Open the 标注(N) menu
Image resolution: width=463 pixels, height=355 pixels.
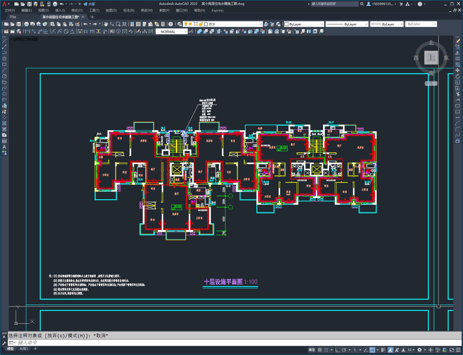pyautogui.click(x=129, y=10)
